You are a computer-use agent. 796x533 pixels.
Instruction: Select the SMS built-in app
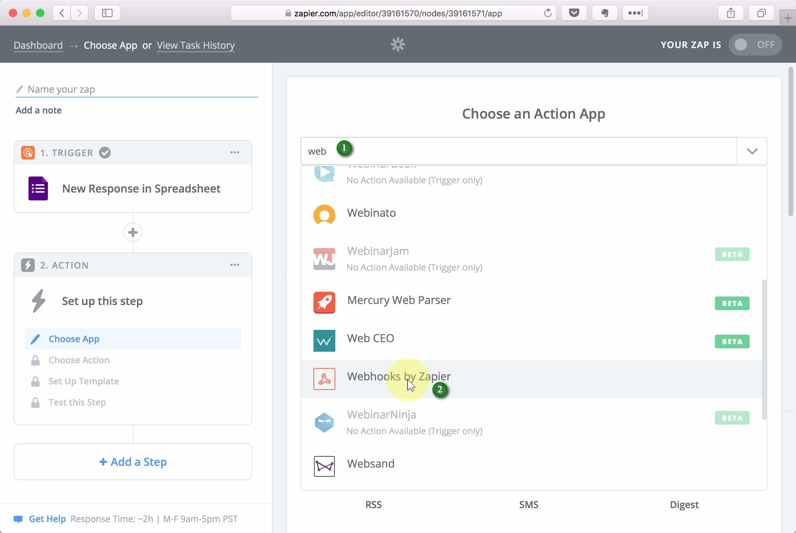(x=529, y=505)
